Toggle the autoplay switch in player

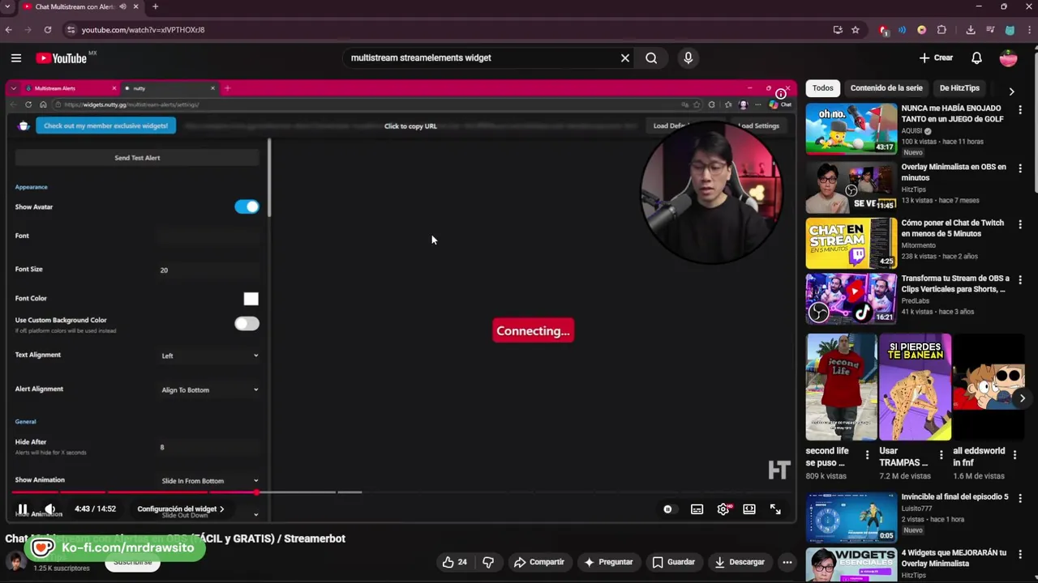tap(667, 509)
